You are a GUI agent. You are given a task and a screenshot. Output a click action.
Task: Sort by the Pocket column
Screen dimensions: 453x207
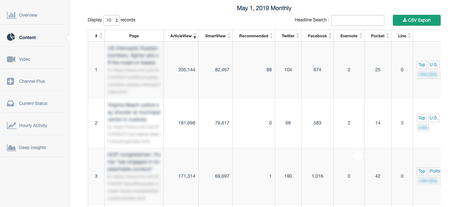(x=378, y=36)
